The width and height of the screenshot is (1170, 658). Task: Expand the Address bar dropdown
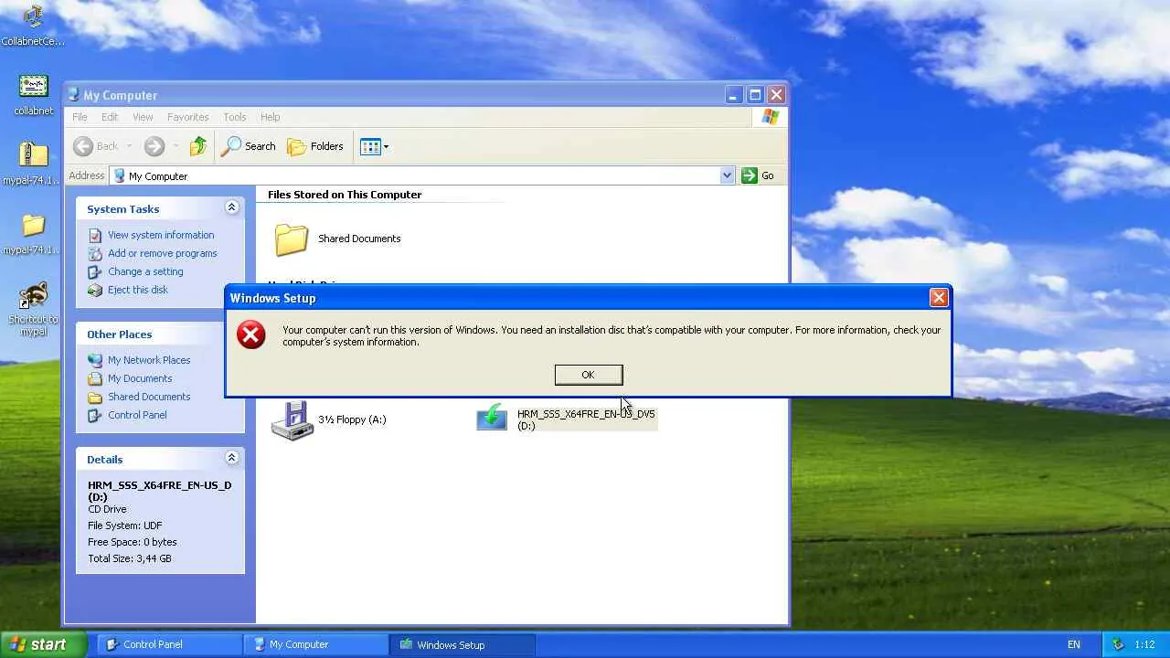[x=728, y=175]
